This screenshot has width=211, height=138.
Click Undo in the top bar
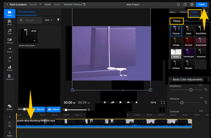coord(48,5)
